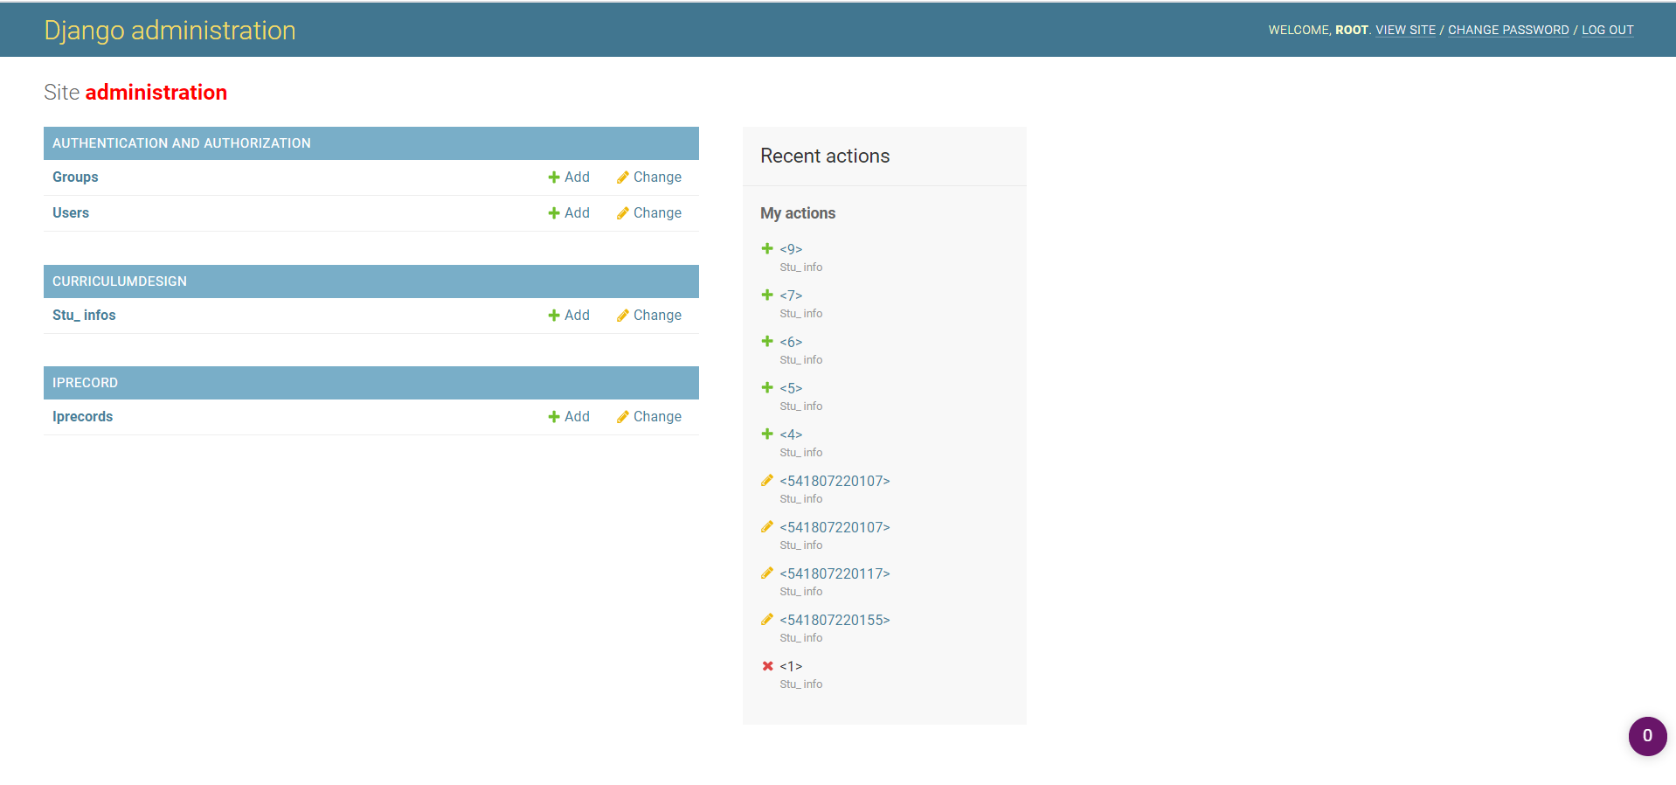Click the plus icon in the Users row
This screenshot has height=785, width=1676.
pyautogui.click(x=554, y=213)
